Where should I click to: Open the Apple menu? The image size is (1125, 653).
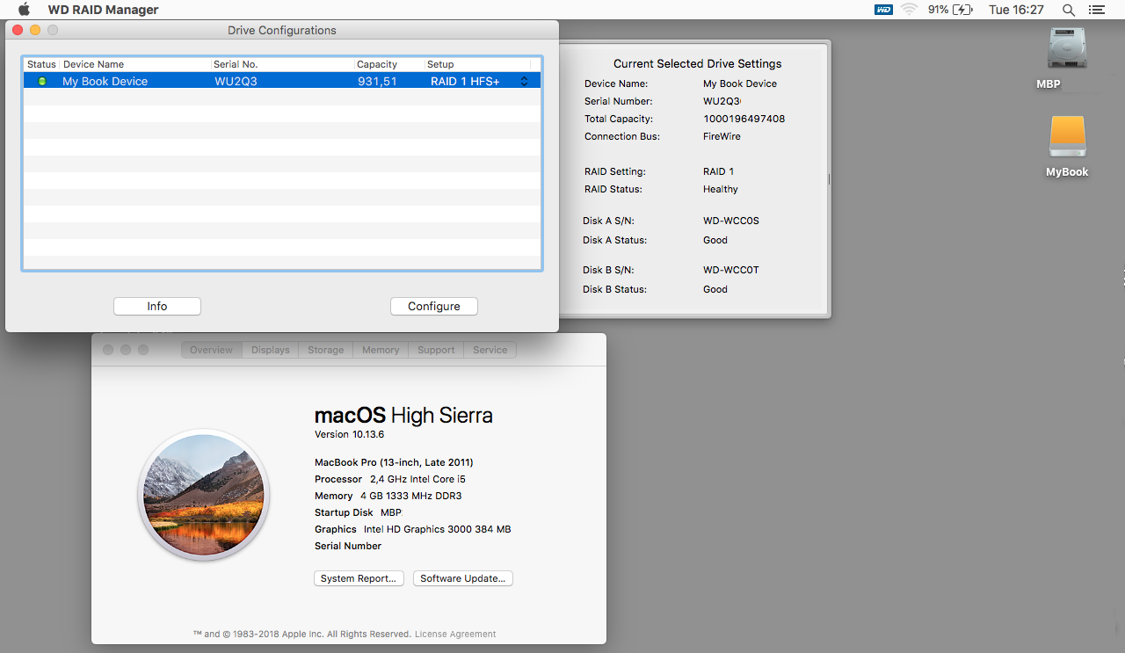[x=24, y=10]
